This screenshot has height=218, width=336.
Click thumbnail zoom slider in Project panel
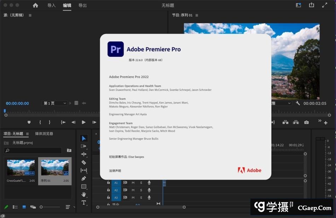point(41,207)
